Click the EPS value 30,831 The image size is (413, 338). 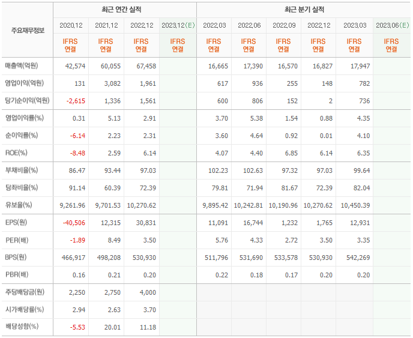pos(146,223)
